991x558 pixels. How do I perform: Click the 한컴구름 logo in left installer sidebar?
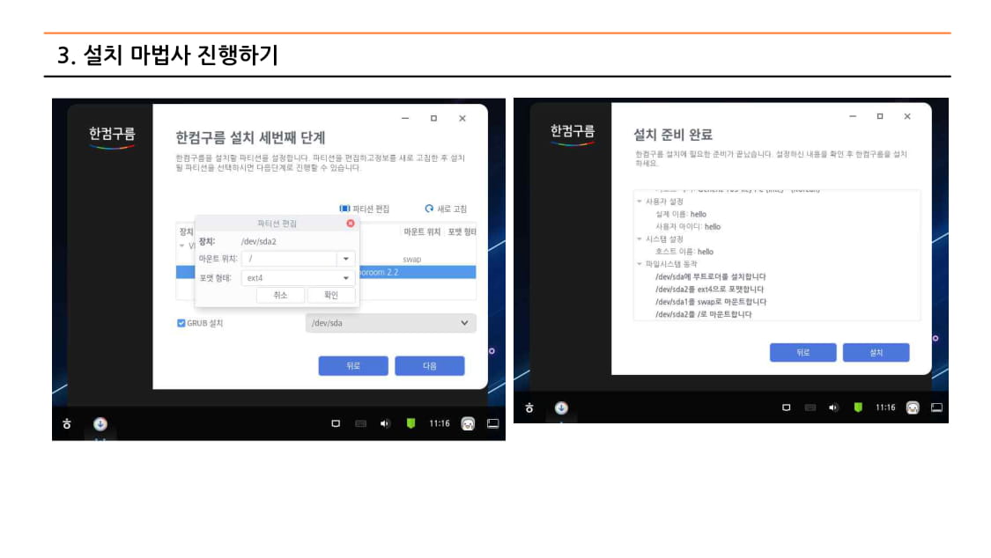point(112,136)
